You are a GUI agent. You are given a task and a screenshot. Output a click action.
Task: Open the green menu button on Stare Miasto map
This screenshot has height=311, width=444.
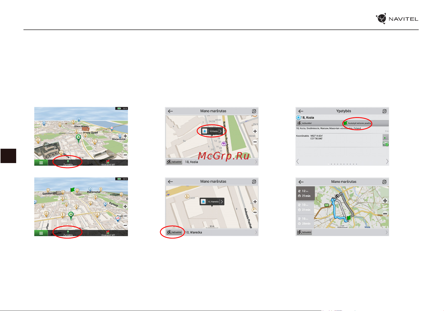click(x=41, y=163)
